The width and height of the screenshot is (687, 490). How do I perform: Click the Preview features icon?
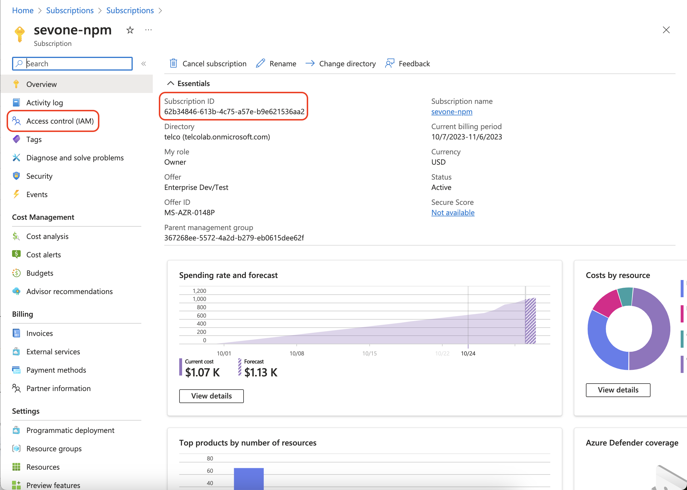16,485
